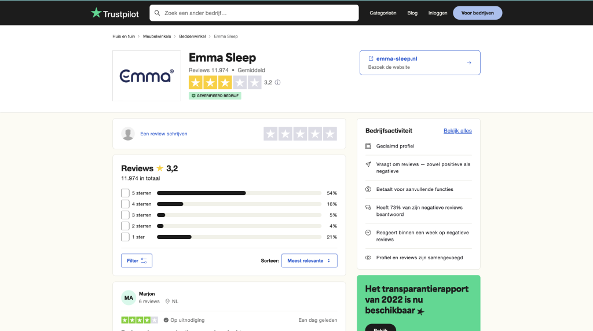Open the Meest relevante sort dropdown
This screenshot has height=331, width=593.
pyautogui.click(x=309, y=261)
